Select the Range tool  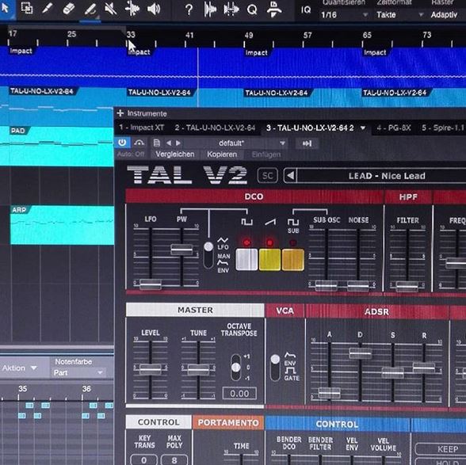click(x=27, y=9)
